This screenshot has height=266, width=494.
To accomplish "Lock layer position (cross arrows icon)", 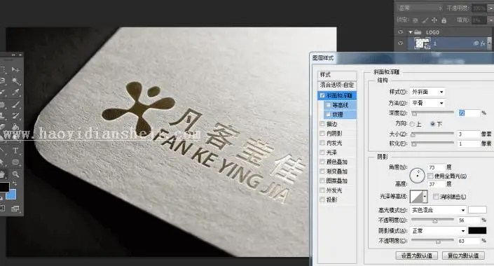I will coord(434,20).
